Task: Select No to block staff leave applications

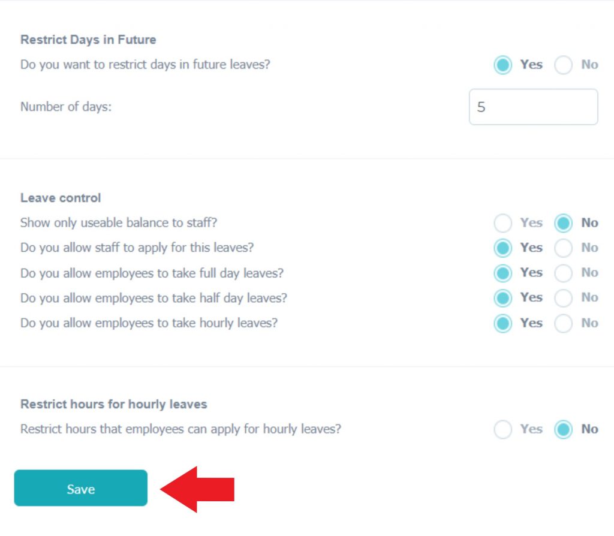Action: point(564,248)
